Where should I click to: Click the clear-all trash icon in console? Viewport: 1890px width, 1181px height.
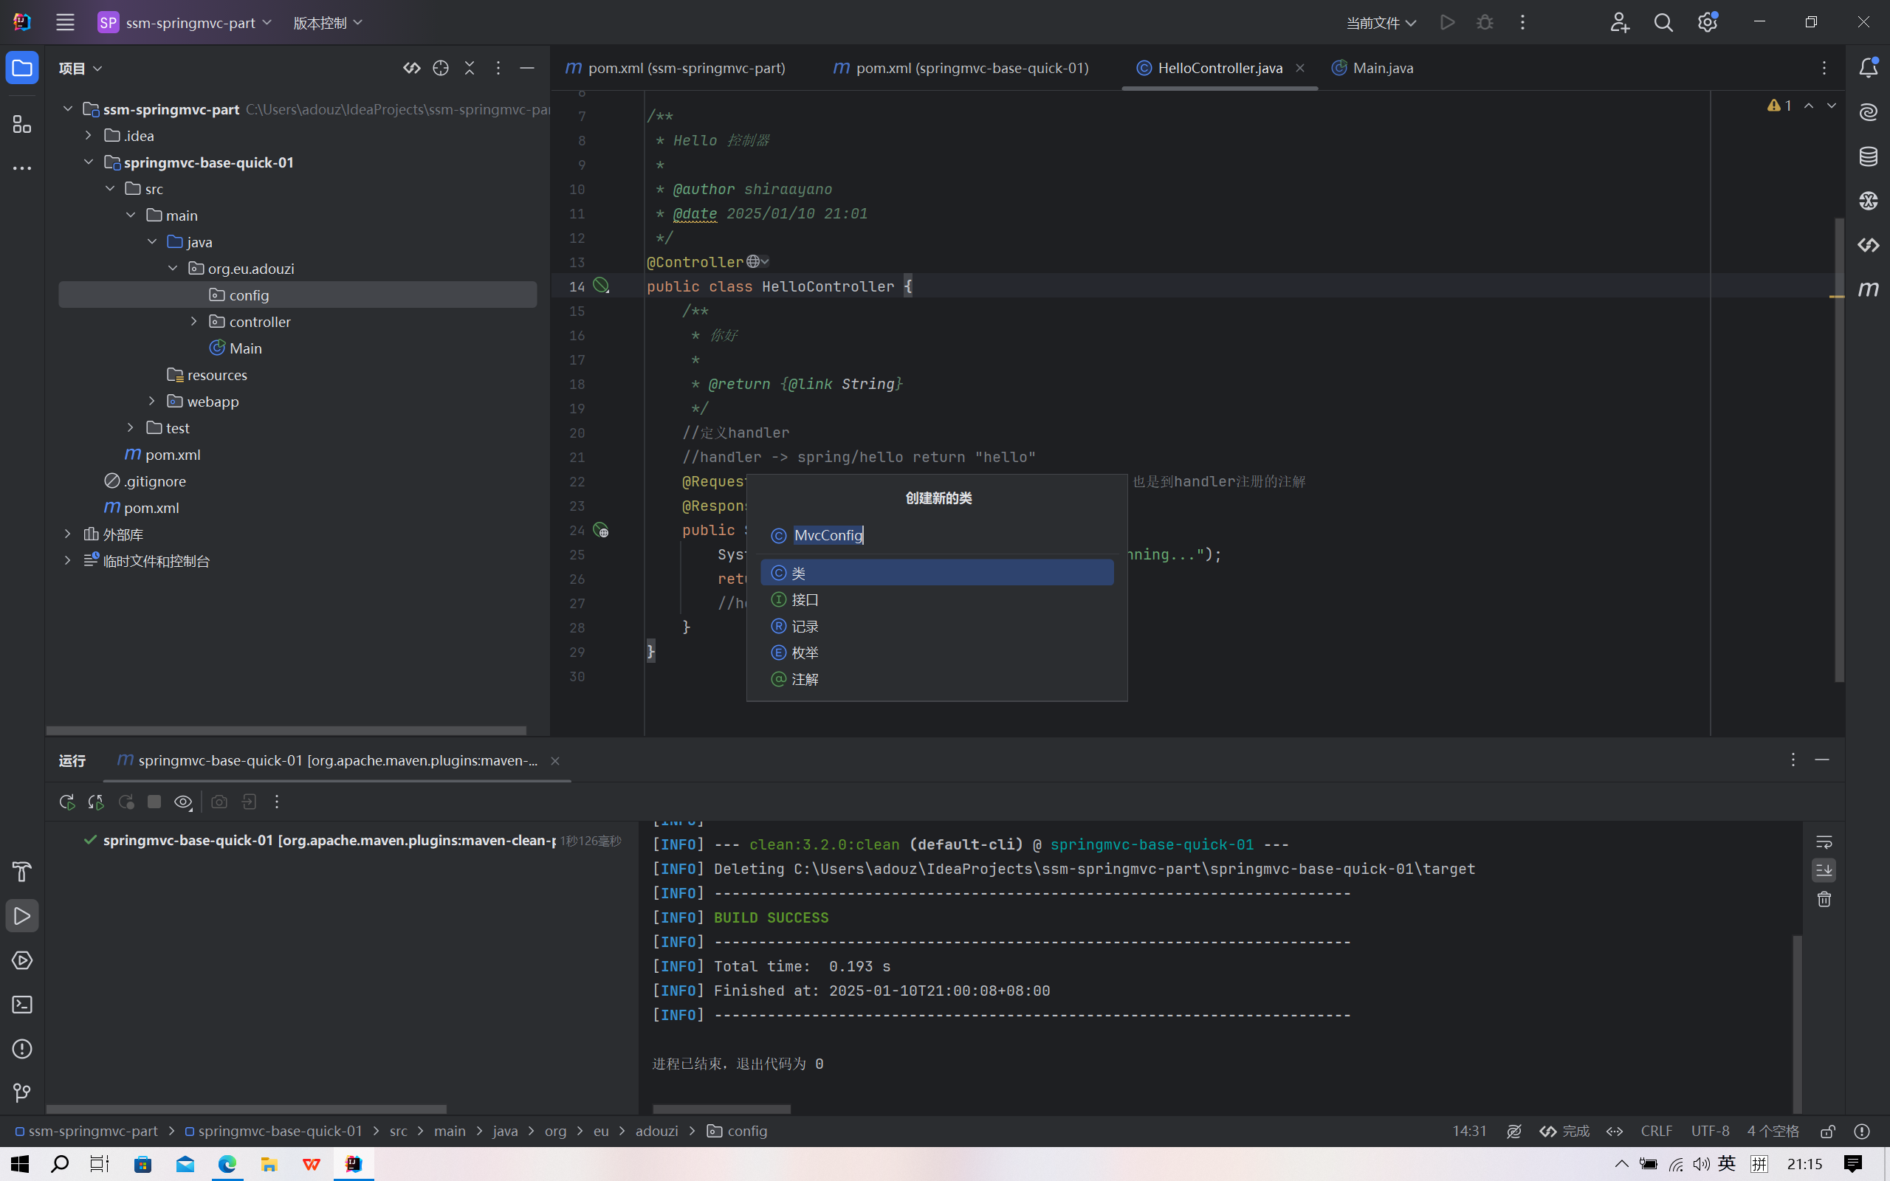(1824, 900)
